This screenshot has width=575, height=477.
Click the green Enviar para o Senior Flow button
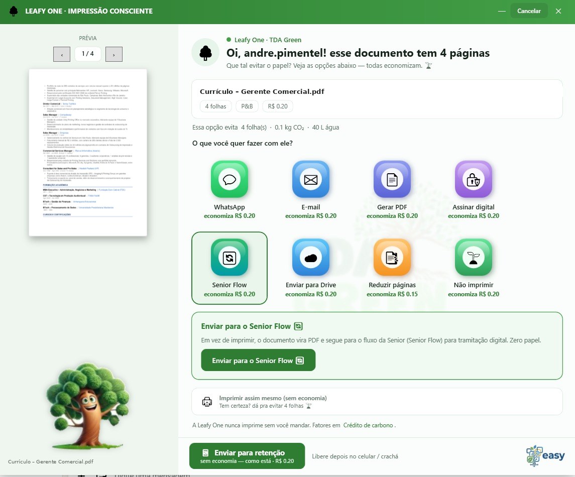click(258, 360)
